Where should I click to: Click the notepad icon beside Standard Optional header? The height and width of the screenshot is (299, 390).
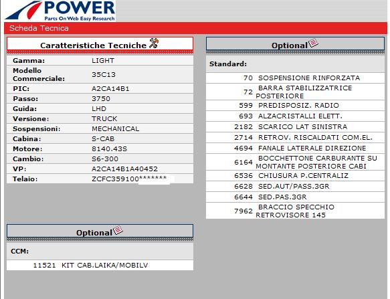pyautogui.click(x=313, y=43)
